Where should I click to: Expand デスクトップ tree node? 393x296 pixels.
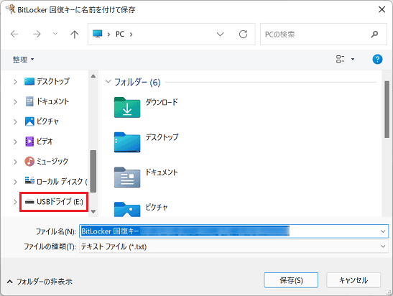pyautogui.click(x=15, y=82)
